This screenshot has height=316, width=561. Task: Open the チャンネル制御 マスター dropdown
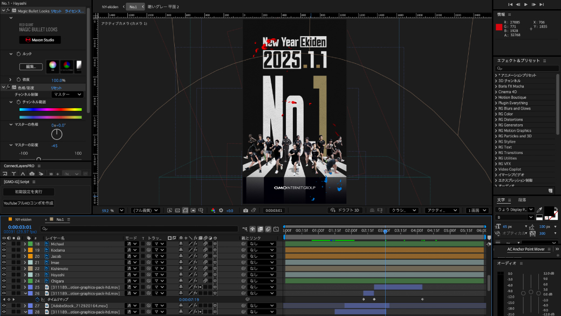[x=67, y=94]
